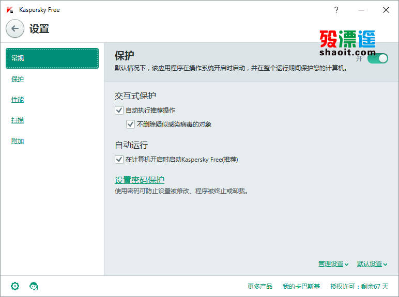Turn off the 保护 protection switch

pos(378,58)
